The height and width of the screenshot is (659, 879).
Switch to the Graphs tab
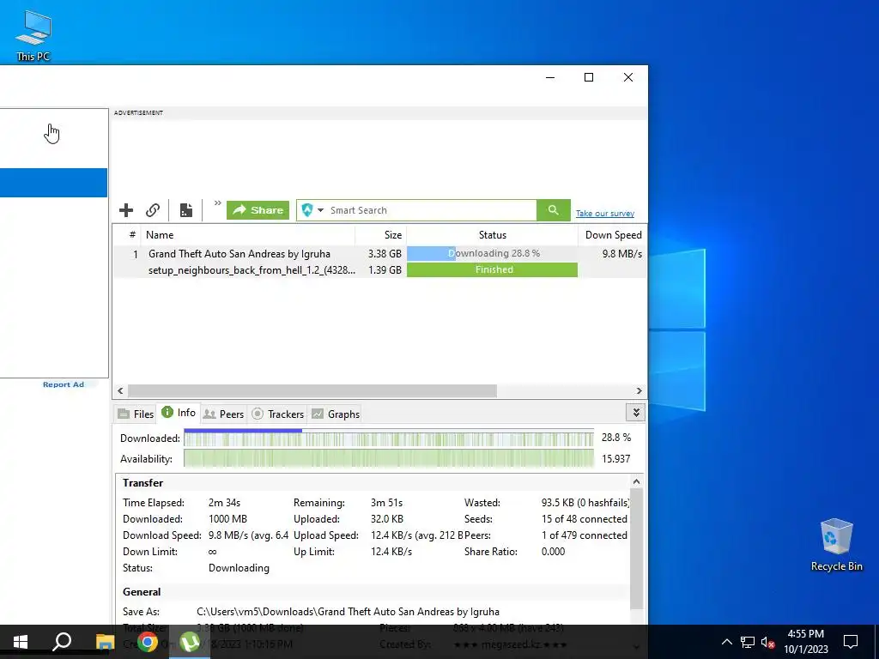[x=336, y=414]
